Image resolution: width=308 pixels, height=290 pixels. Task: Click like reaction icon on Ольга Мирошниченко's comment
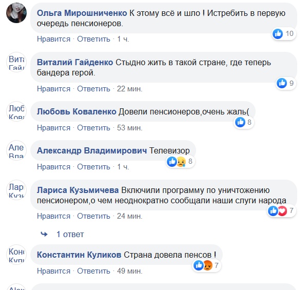(x=278, y=34)
